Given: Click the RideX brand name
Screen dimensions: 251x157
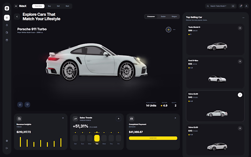Looking at the screenshot, I should (x=23, y=6).
